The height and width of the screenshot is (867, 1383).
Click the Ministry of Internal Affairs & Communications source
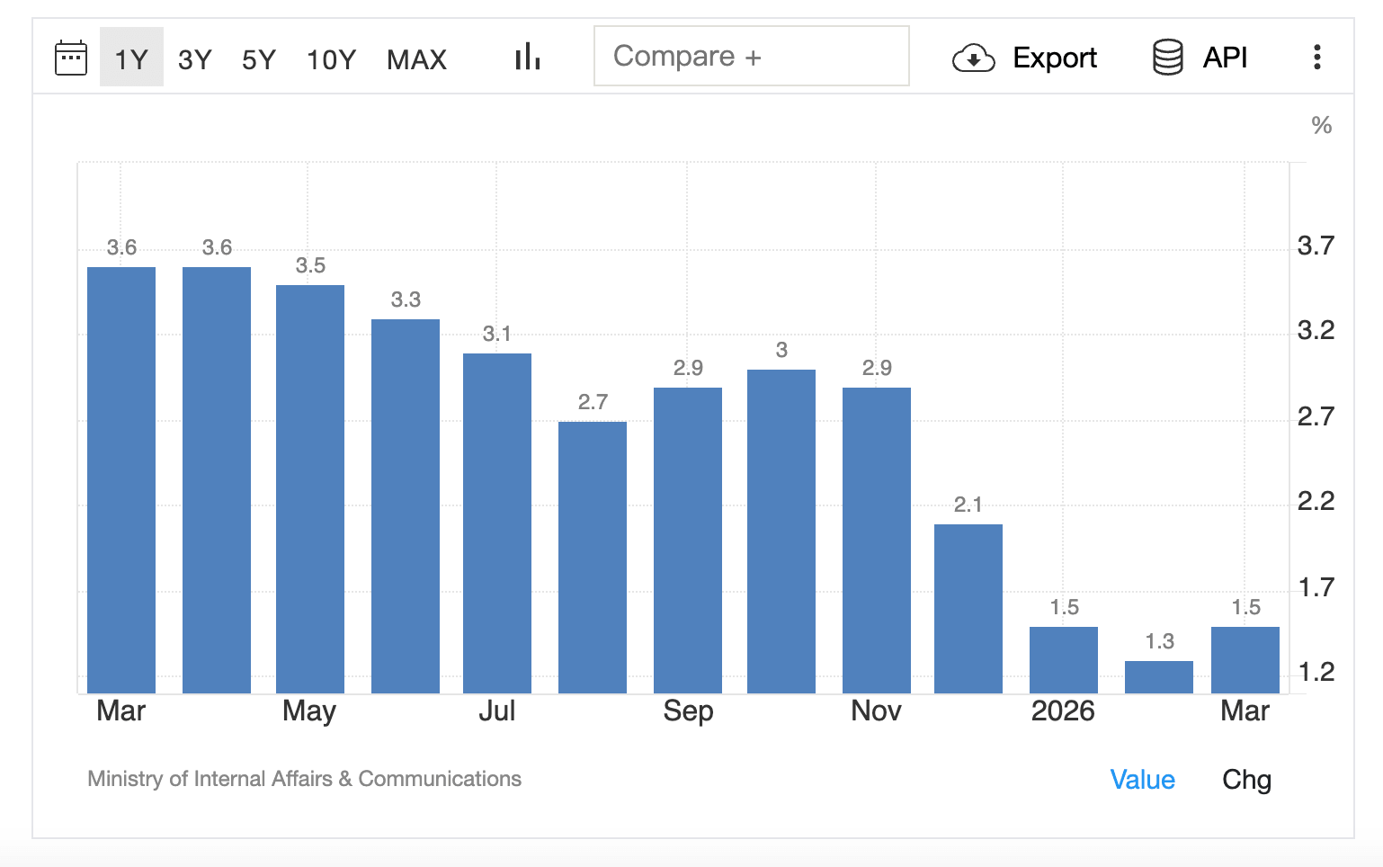[x=304, y=779]
